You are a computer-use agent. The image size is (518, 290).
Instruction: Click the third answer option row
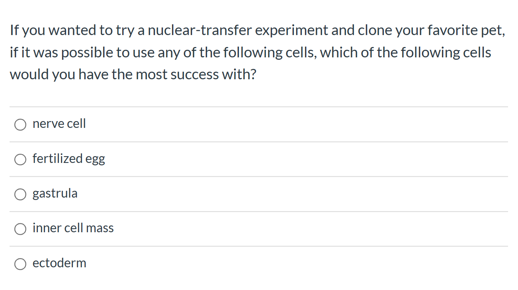coord(259,194)
